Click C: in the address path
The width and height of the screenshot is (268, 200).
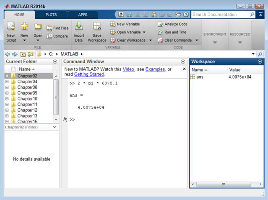[x=51, y=54]
